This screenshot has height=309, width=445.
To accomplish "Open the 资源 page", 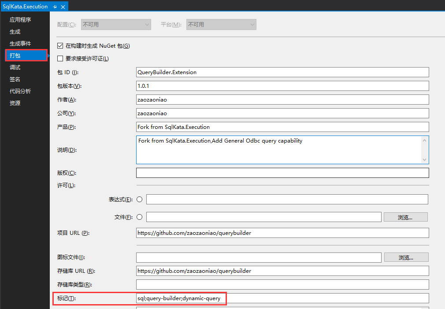I will click(x=15, y=103).
